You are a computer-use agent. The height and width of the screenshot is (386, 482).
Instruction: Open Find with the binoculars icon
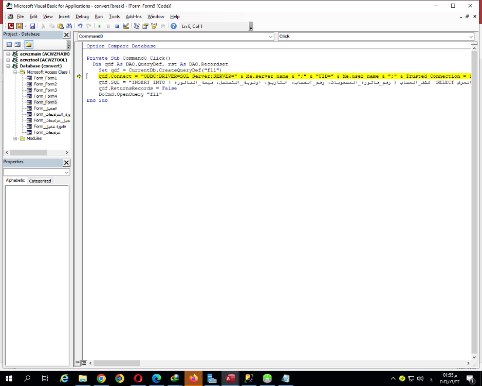coord(69,26)
